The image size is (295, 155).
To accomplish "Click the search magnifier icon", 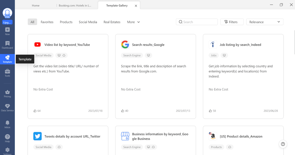I will 181,22.
